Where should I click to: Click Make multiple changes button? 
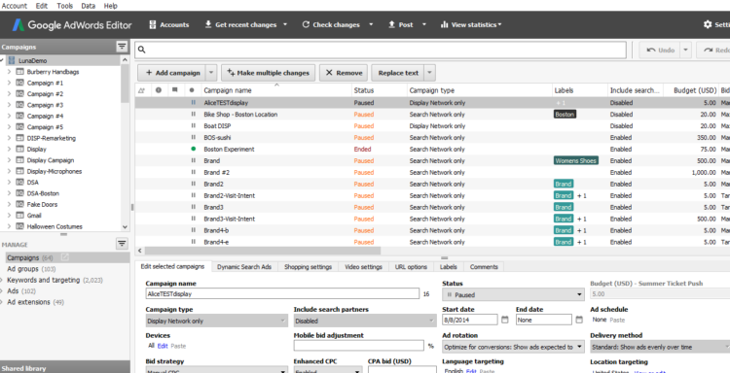[x=269, y=73]
